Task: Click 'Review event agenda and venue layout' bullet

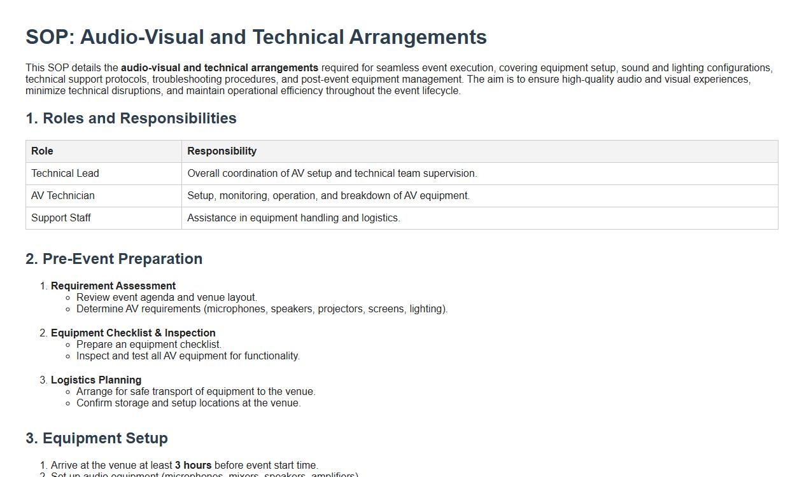Action: click(x=167, y=298)
